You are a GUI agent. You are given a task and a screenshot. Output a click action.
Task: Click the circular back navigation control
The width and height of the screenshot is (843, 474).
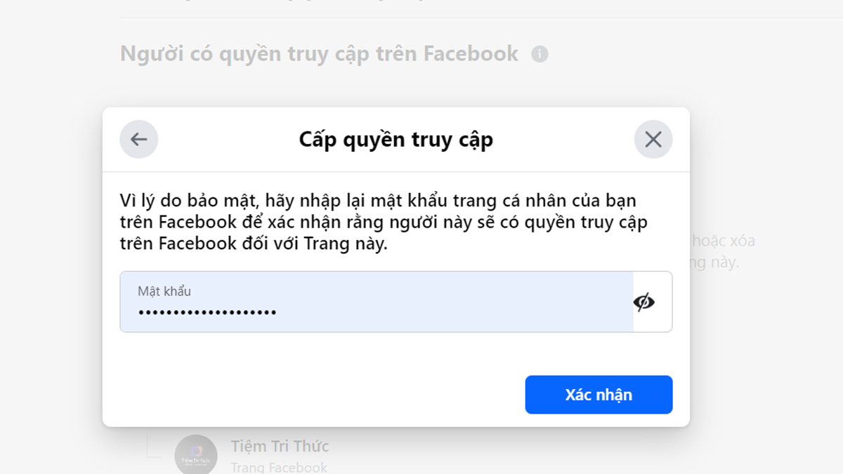pyautogui.click(x=138, y=138)
